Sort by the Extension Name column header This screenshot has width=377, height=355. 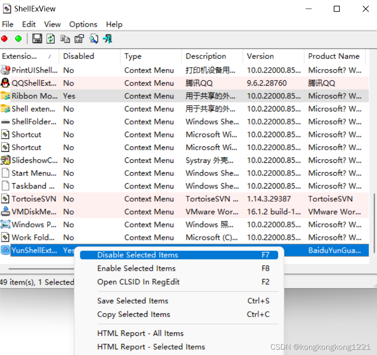click(29, 56)
